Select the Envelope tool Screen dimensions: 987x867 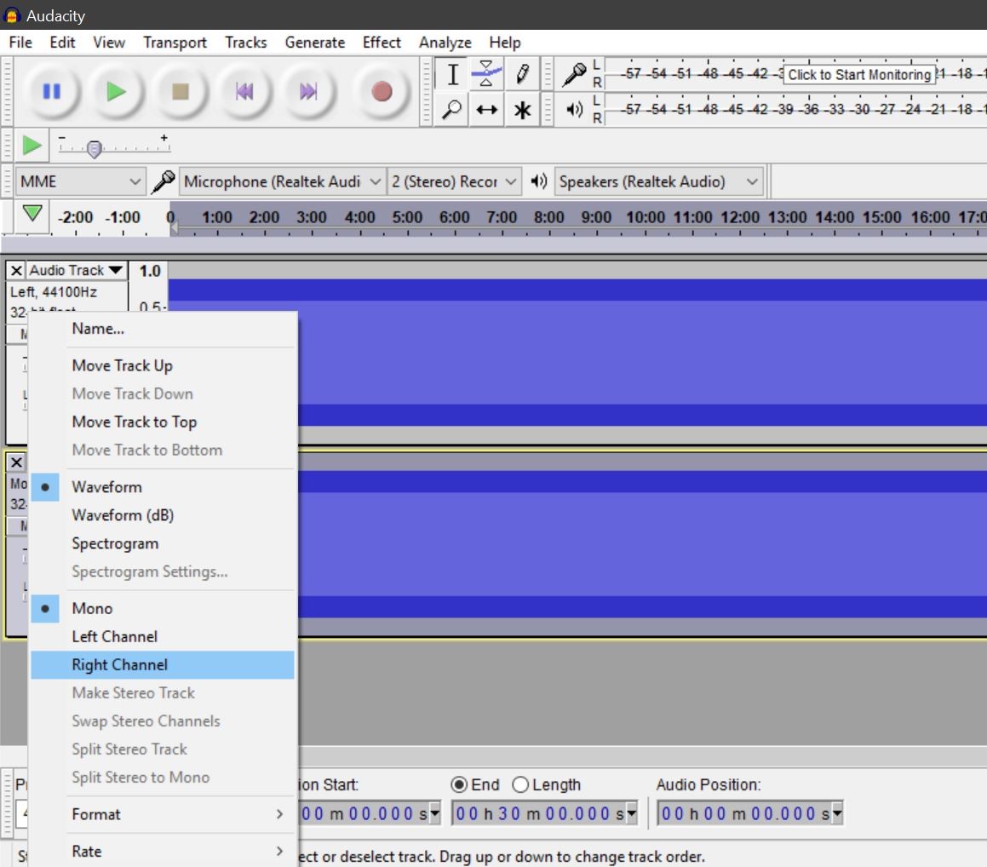click(x=485, y=74)
